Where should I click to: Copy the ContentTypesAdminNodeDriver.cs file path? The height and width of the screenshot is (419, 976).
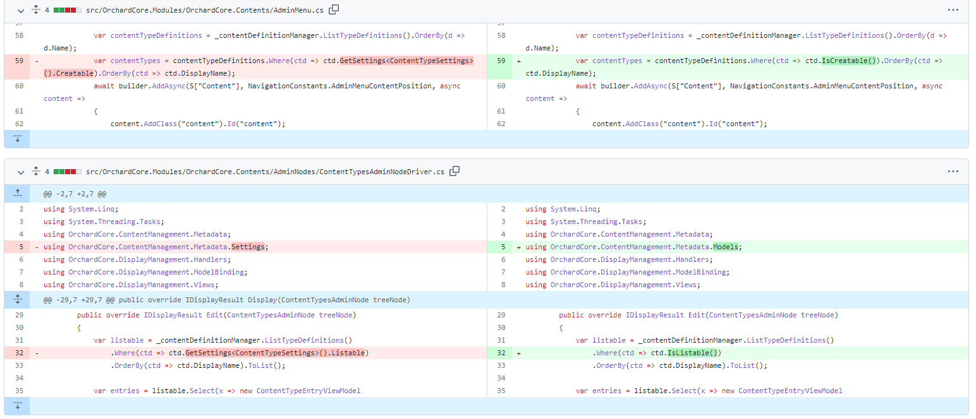point(454,171)
